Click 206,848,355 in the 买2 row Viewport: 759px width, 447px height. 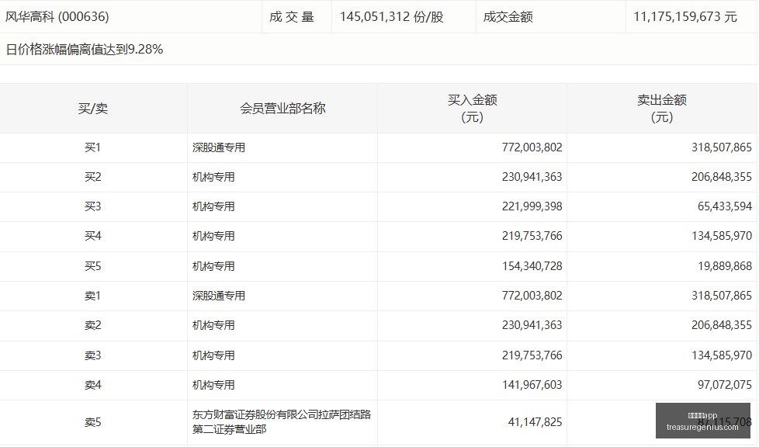(x=722, y=177)
